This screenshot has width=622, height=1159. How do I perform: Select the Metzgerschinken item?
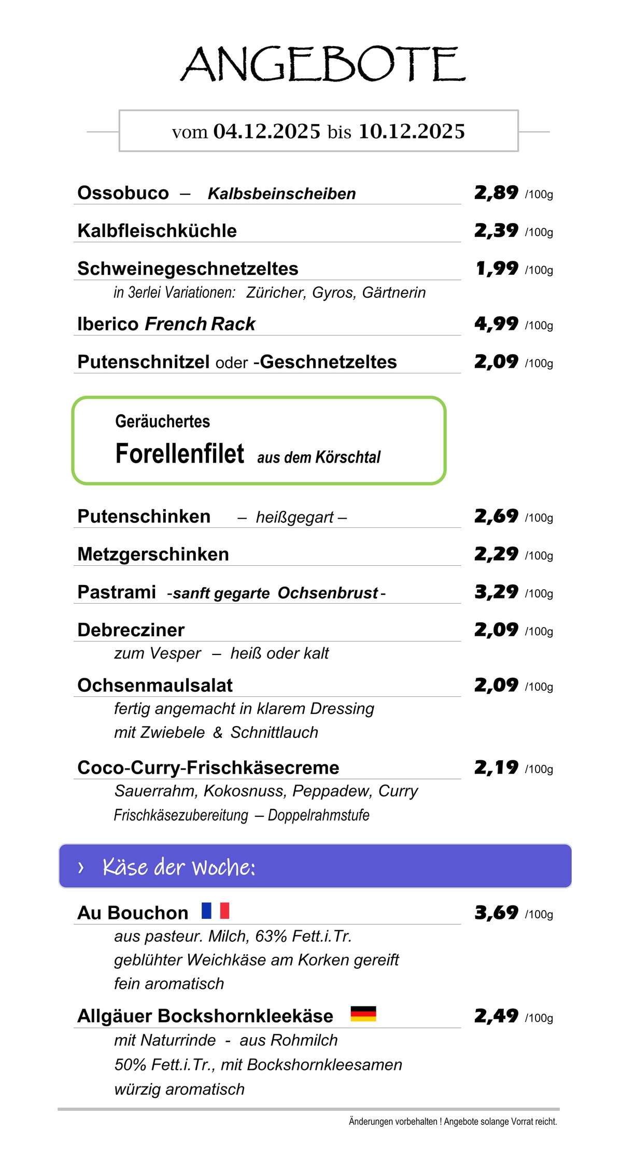[153, 554]
